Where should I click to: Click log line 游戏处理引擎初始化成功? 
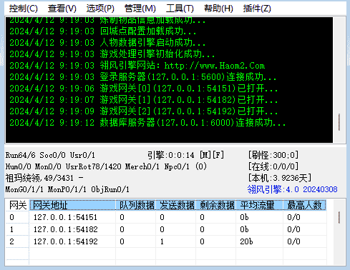tap(112, 54)
